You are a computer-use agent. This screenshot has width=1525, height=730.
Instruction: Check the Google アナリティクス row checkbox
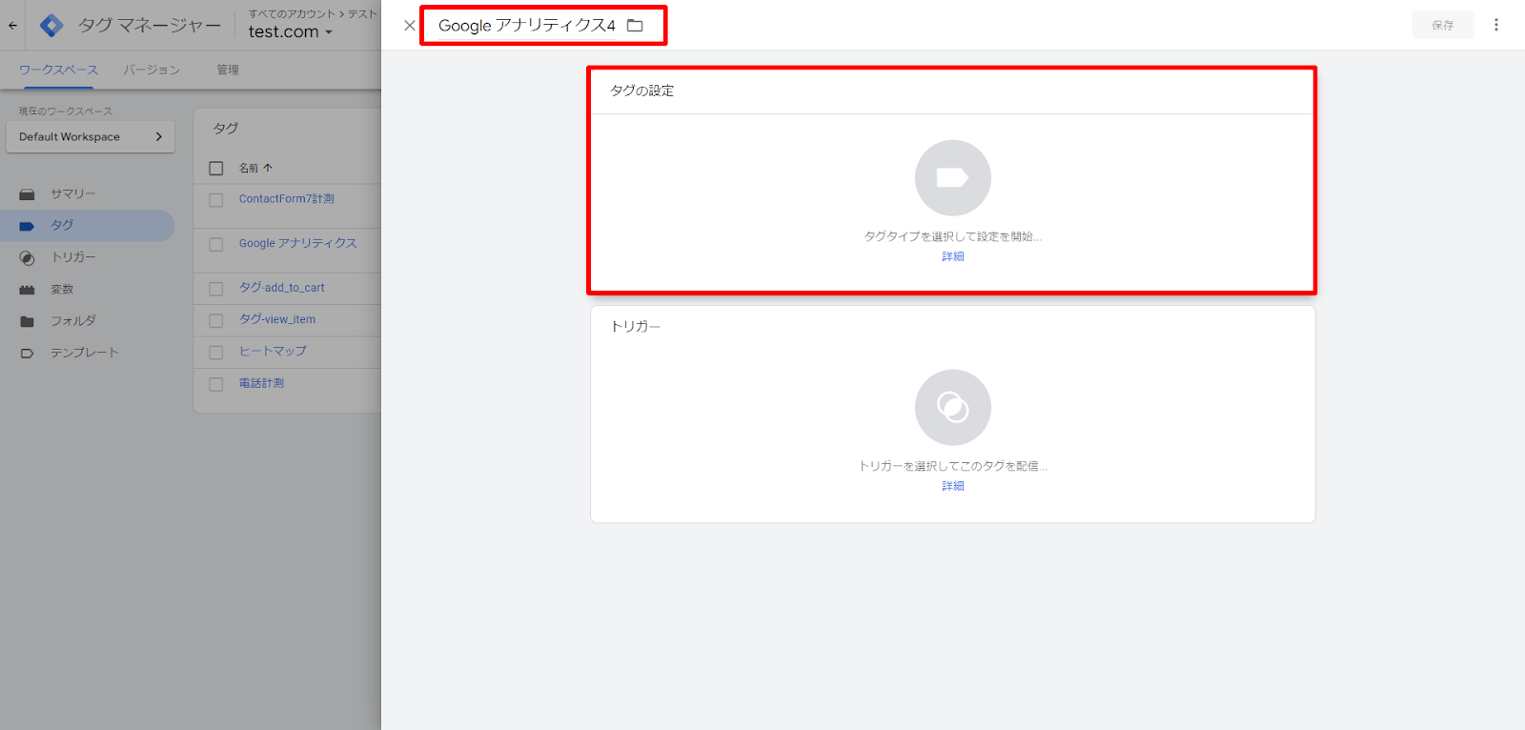pos(216,245)
